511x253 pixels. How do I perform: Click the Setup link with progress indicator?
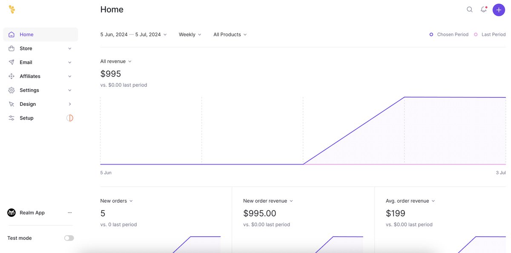[26, 118]
